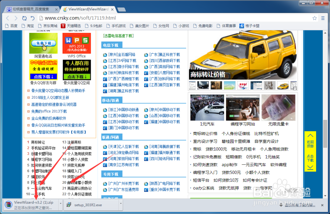The height and width of the screenshot is (214, 330).
Task: Click 记账软件免费版 link
Action: (207, 157)
